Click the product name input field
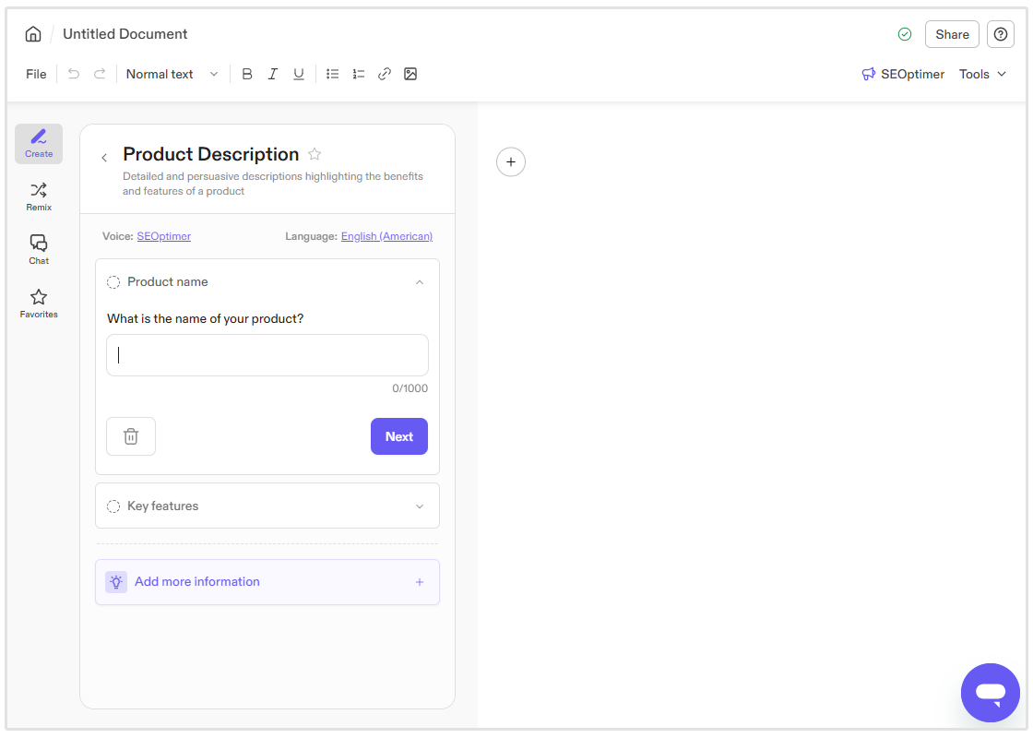This screenshot has height=738, width=1033. tap(267, 355)
